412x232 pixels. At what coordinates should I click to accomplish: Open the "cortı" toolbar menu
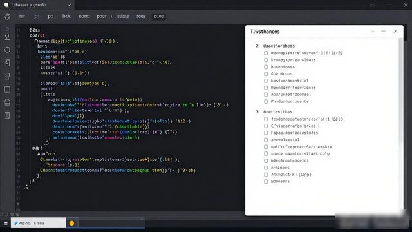click(84, 16)
